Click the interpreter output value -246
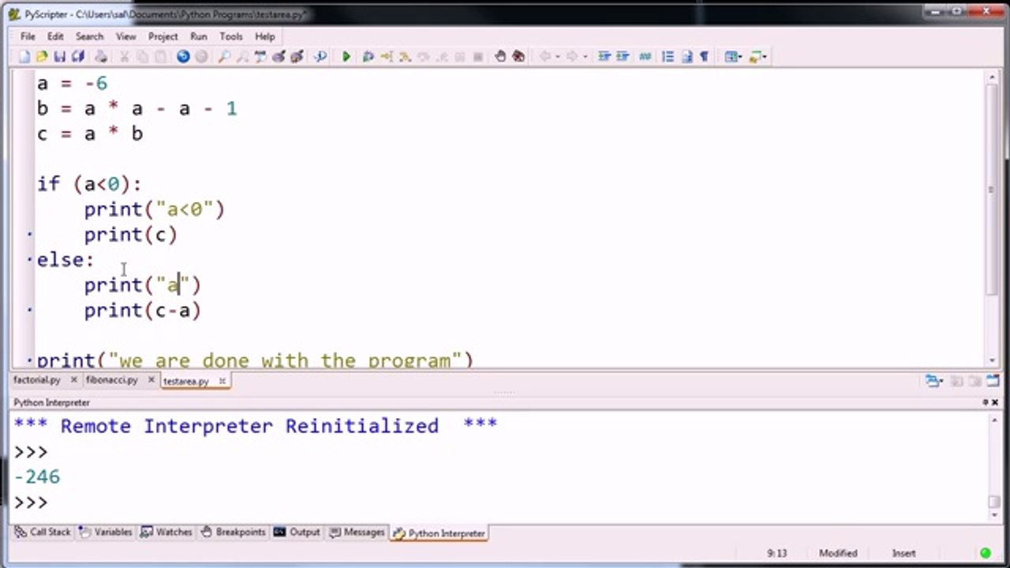This screenshot has width=1010, height=568. click(x=37, y=476)
